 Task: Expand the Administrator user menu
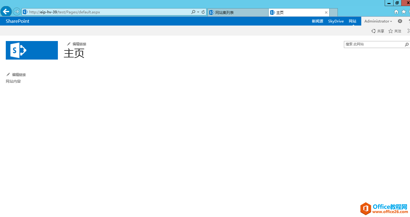378,21
